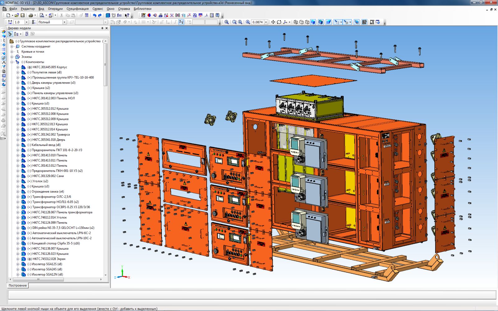Image resolution: width=498 pixels, height=311 pixels.
Task: Toggle the model tree structure view button
Action: coord(10,34)
